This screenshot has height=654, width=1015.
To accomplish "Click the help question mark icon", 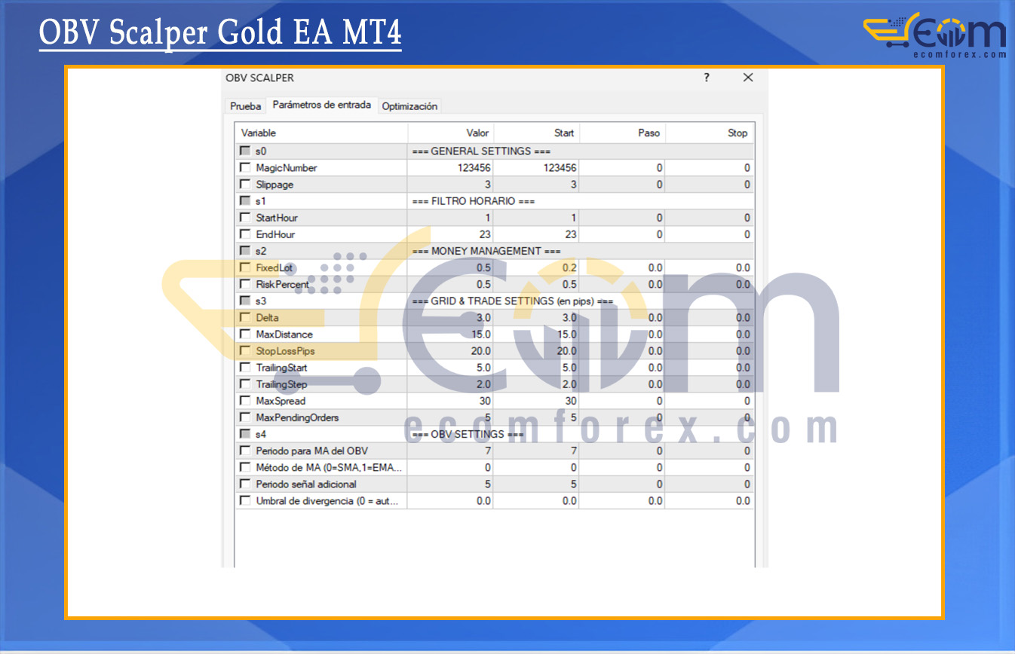I will pyautogui.click(x=707, y=78).
